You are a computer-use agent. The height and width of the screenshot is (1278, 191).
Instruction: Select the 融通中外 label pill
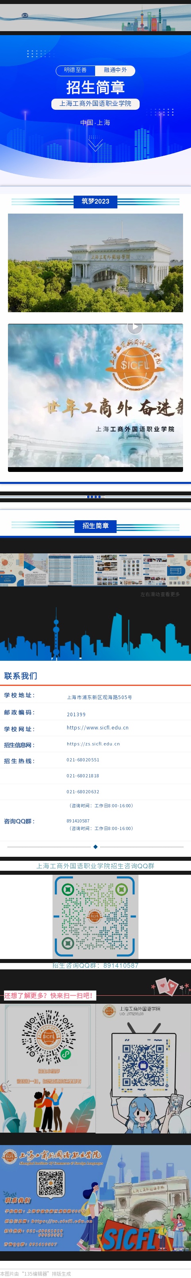coord(115,70)
